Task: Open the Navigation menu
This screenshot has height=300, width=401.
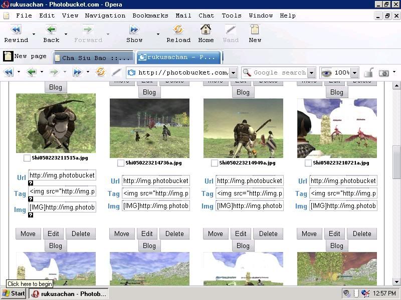Action: (105, 15)
